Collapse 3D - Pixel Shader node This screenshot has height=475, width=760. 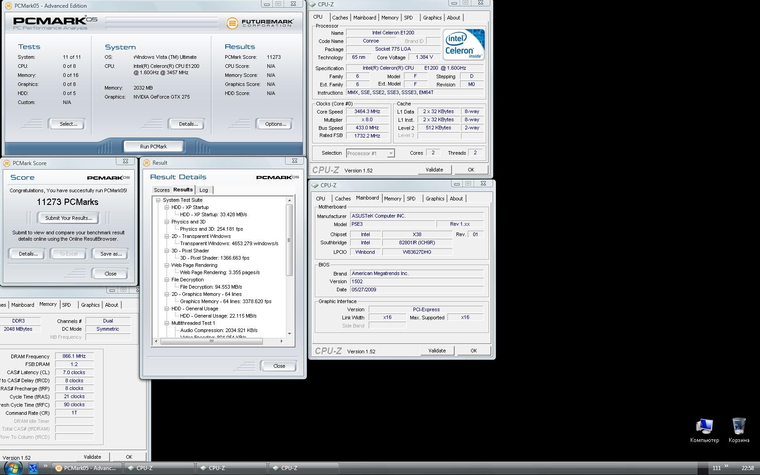click(166, 251)
